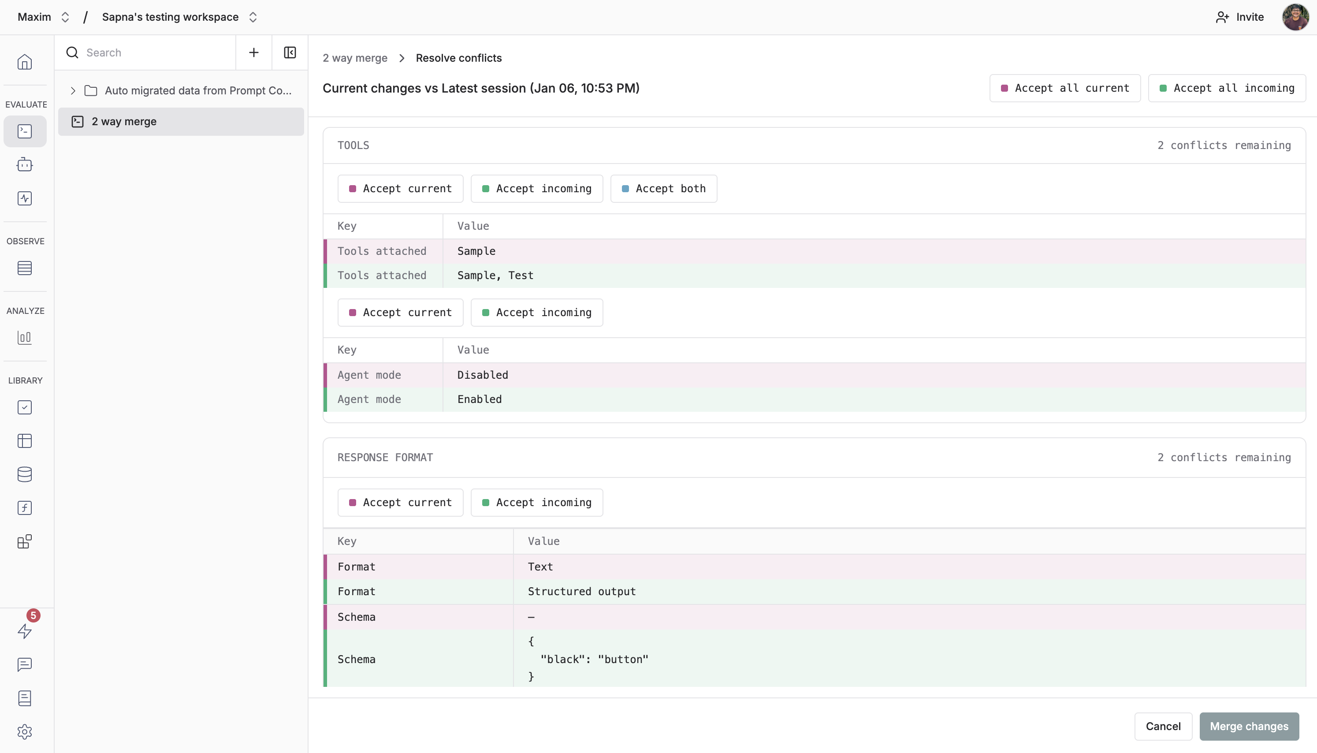Open the settings gear icon
This screenshot has width=1317, height=753.
click(x=24, y=731)
